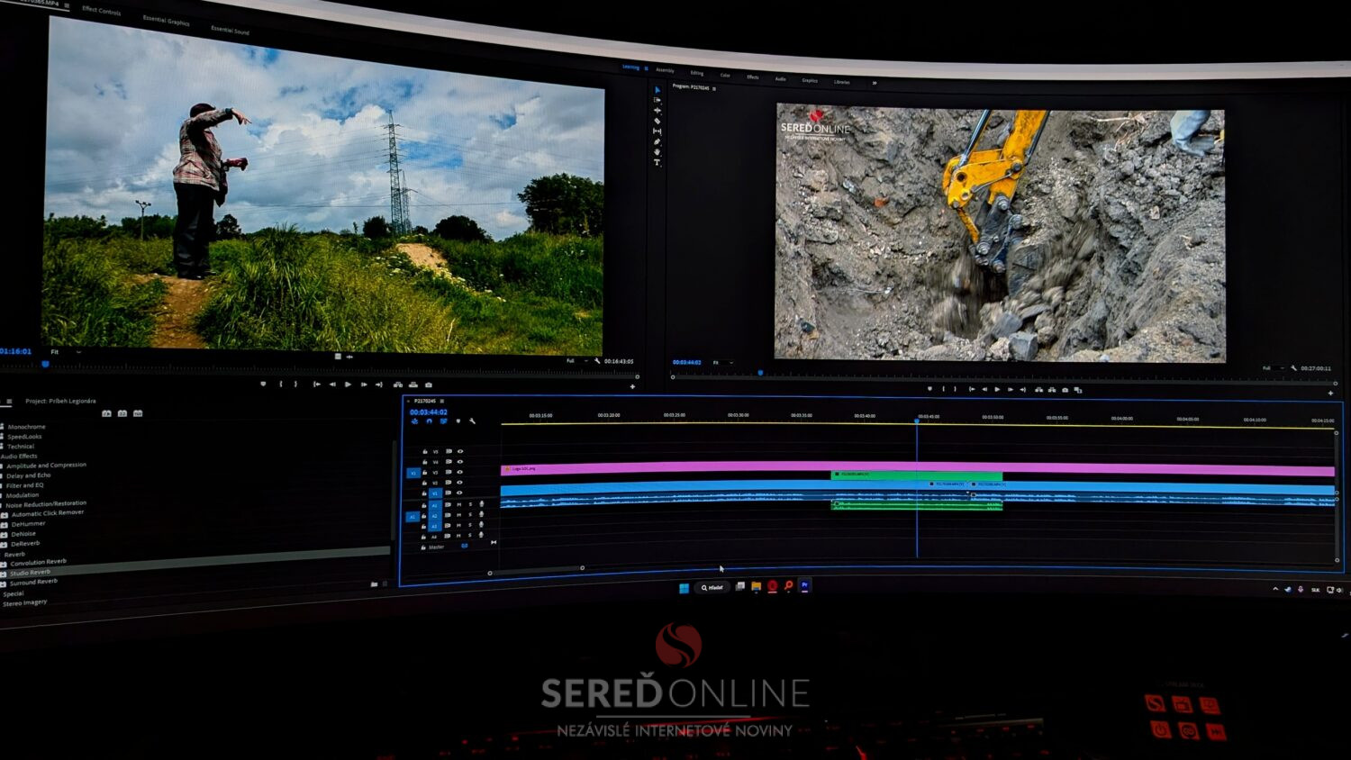Step forward one frame in Program monitor
This screenshot has height=760, width=1351.
pos(1010,389)
